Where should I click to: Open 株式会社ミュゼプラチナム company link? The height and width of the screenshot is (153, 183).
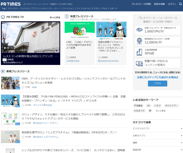pos(46,137)
